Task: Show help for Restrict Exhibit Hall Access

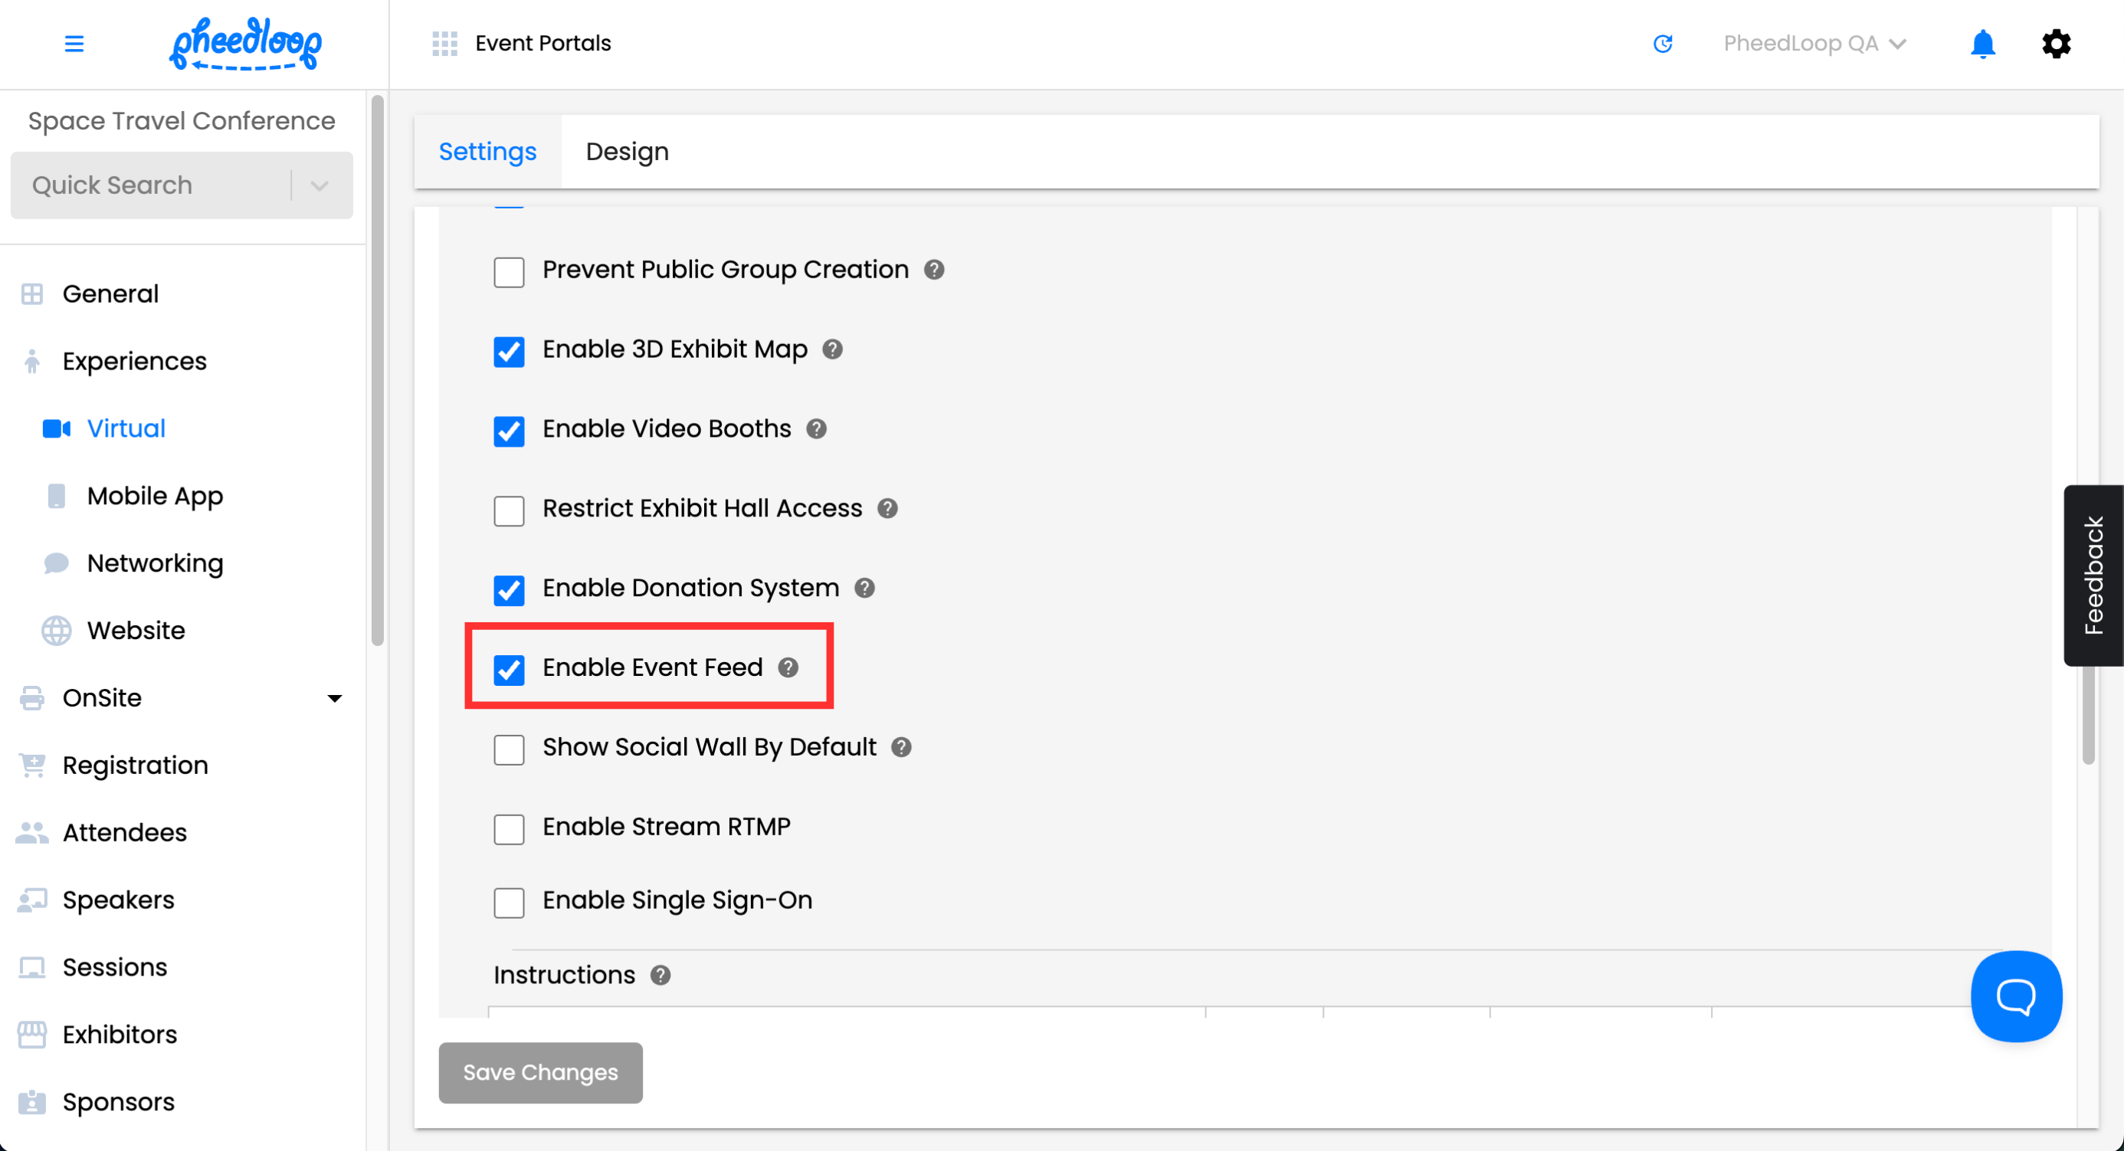Action: pos(887,509)
